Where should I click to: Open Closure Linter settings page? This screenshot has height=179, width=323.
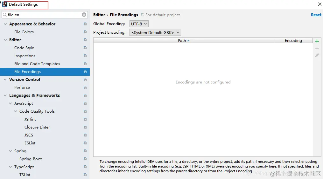37,127
